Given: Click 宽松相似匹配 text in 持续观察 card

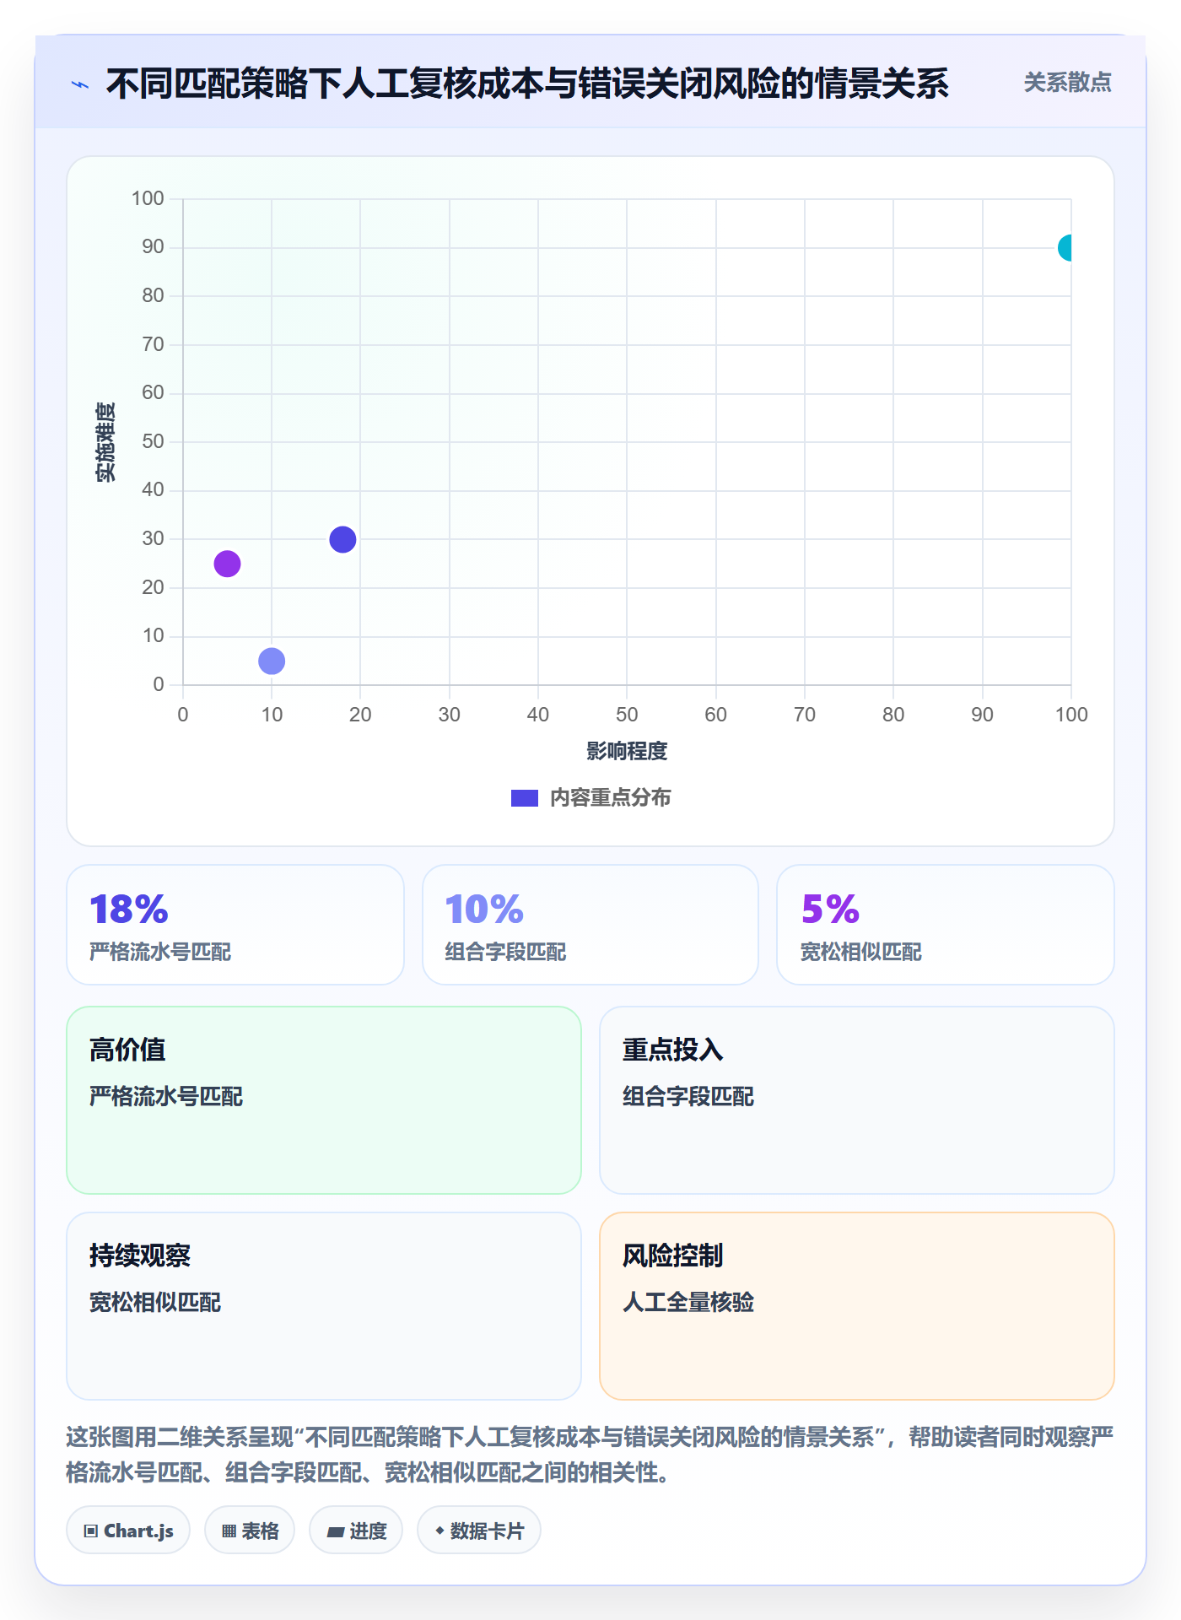Looking at the screenshot, I should click(155, 1302).
